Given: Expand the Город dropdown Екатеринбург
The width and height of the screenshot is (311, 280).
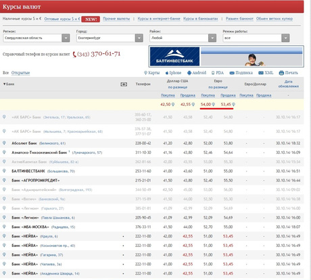Looking at the screenshot, I should point(139,38).
